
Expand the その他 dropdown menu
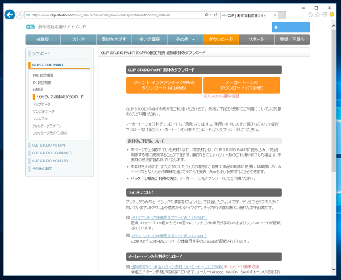[185, 39]
